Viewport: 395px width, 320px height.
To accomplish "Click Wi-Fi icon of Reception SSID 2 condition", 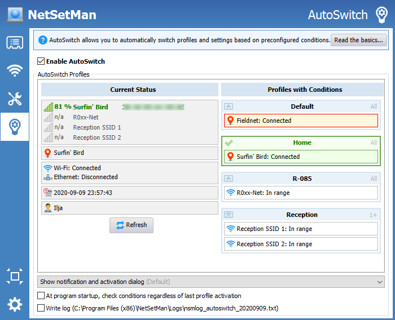I will point(230,244).
